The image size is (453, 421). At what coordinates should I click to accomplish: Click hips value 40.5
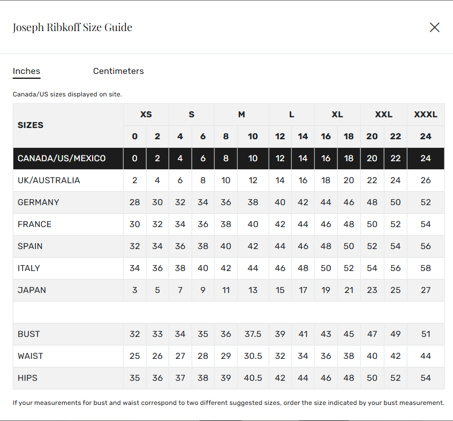tap(253, 378)
